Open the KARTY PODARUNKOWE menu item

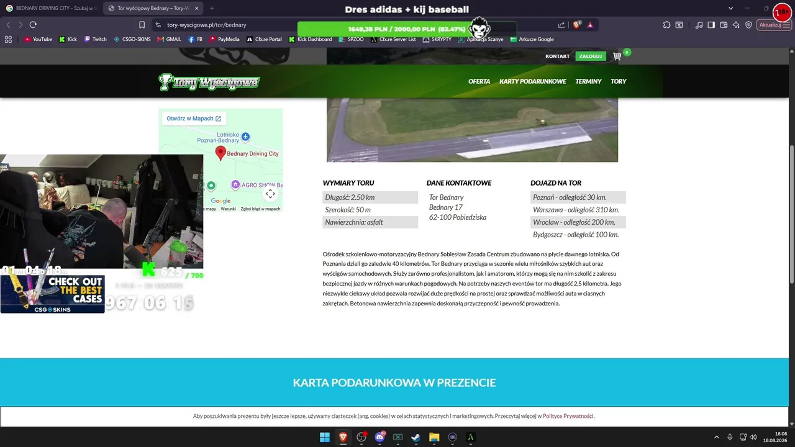point(533,81)
